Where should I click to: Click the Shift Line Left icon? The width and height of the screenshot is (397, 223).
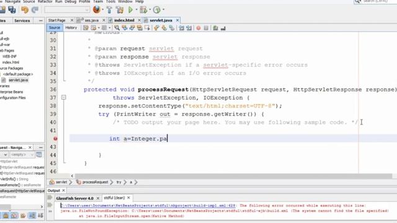181,28
